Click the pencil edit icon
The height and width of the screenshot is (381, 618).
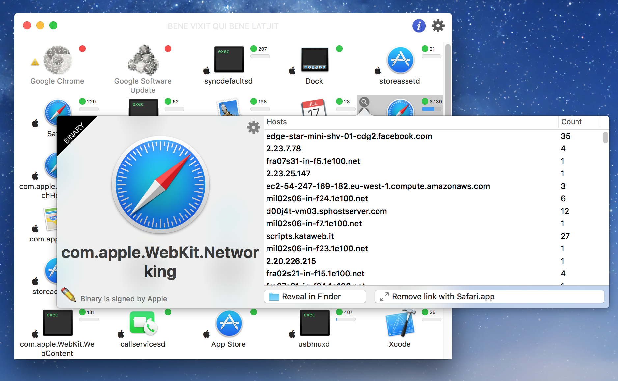[69, 294]
